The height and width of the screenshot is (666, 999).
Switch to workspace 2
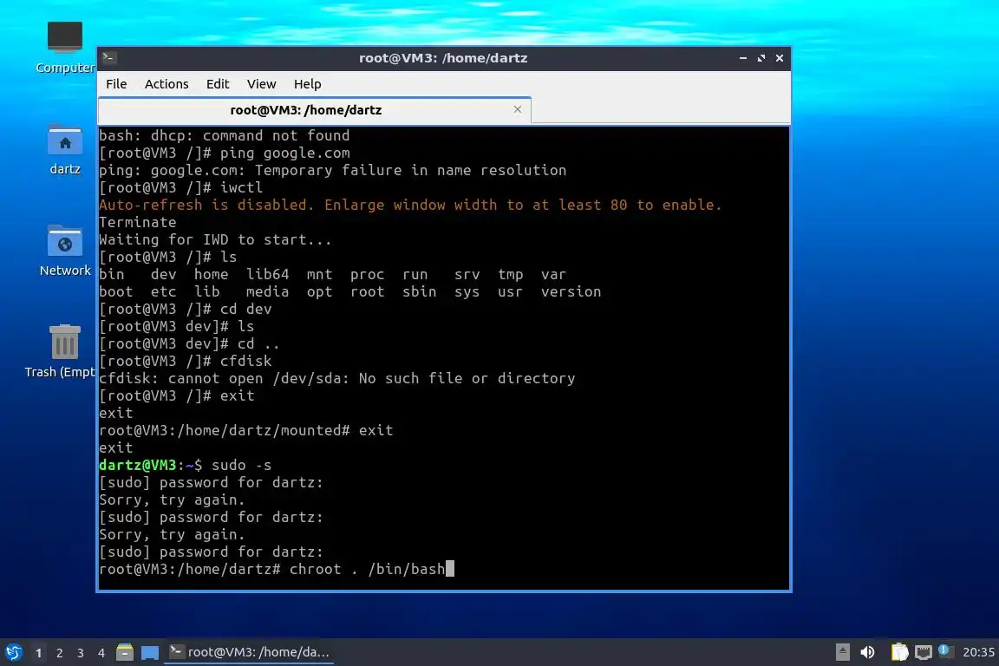click(60, 653)
